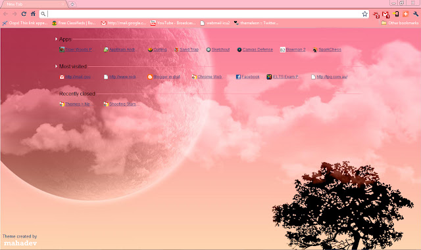Open the Chrome Web Store link
The image size is (421, 250).
point(210,77)
